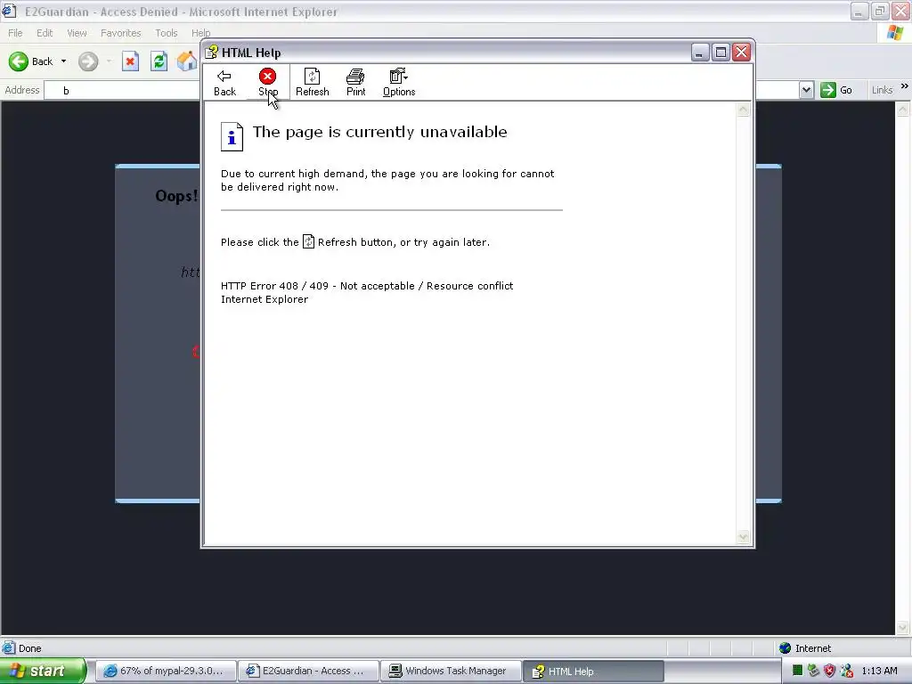Click the HTML Help title bar icon
Screen dimensions: 912x684
(x=212, y=53)
